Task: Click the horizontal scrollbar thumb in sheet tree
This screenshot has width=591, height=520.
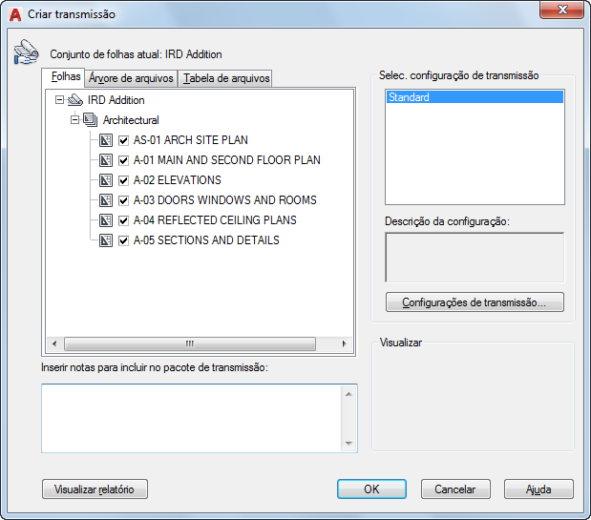Action: (x=190, y=343)
